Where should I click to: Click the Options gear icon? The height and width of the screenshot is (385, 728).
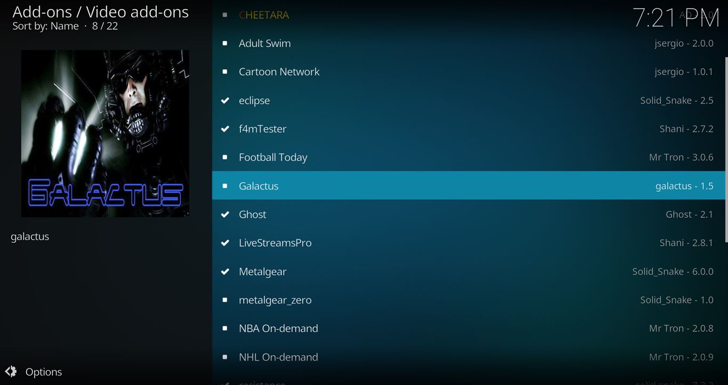(x=11, y=372)
